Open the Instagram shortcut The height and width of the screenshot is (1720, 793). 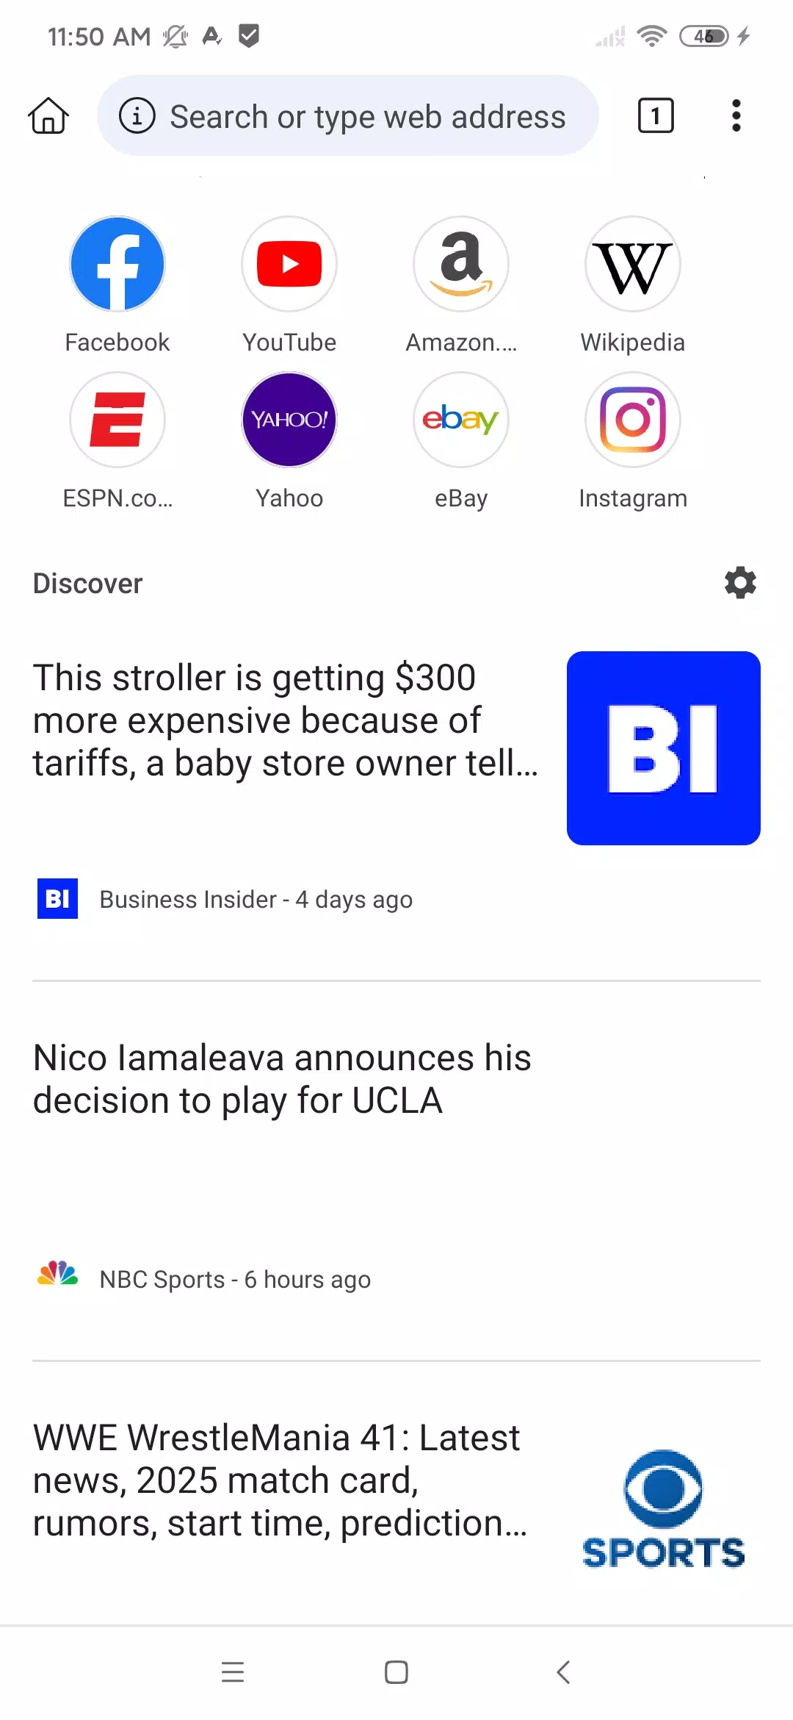click(633, 420)
